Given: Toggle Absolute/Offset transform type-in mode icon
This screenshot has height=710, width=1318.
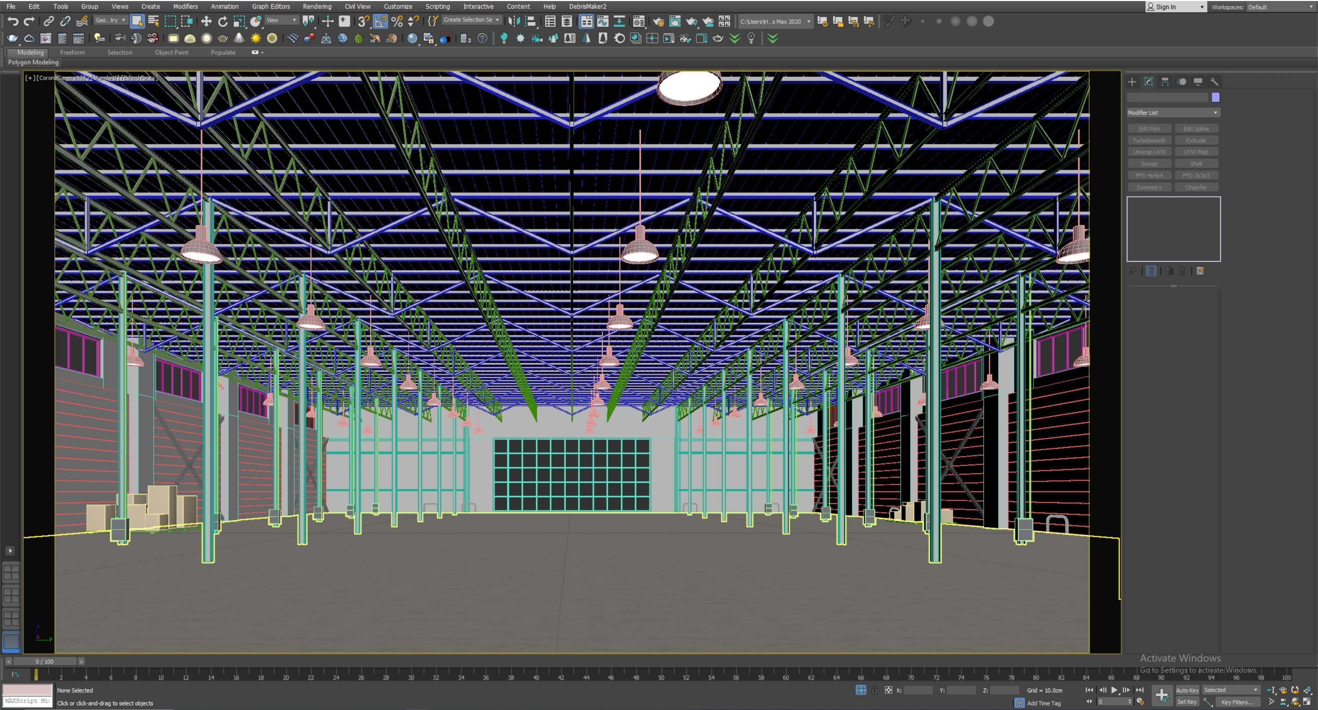Looking at the screenshot, I should 888,690.
